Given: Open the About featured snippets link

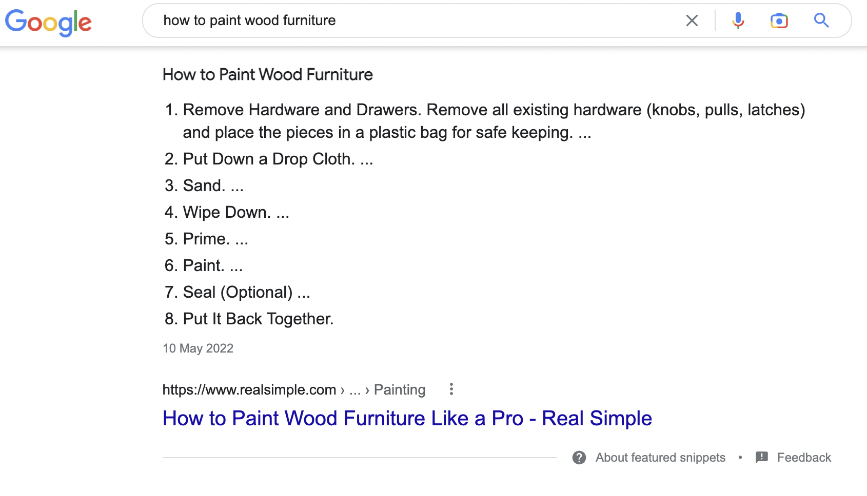Looking at the screenshot, I should click(x=660, y=458).
